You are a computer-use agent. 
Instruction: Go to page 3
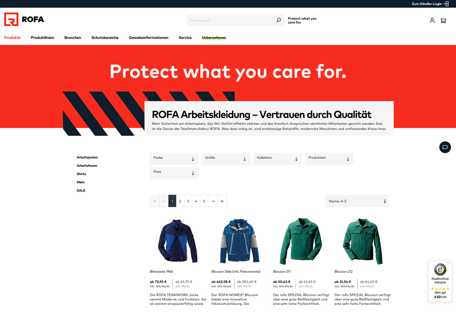[188, 201]
